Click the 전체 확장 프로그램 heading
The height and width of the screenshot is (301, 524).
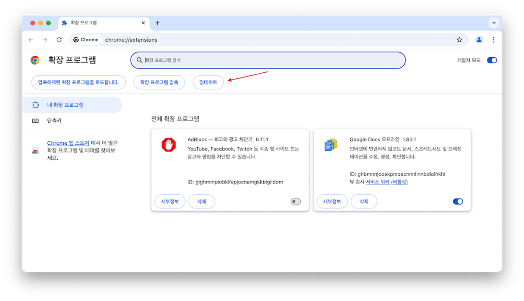pyautogui.click(x=175, y=119)
